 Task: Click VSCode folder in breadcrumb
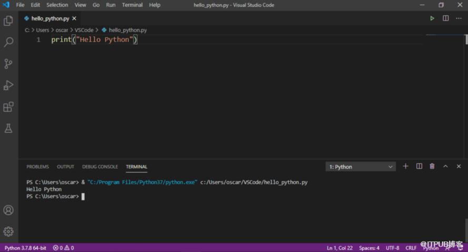84,30
